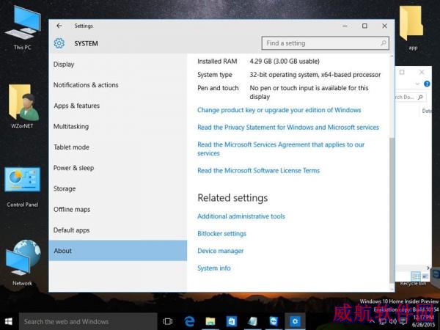Click the notepad-style taskbar app icon

click(252, 322)
